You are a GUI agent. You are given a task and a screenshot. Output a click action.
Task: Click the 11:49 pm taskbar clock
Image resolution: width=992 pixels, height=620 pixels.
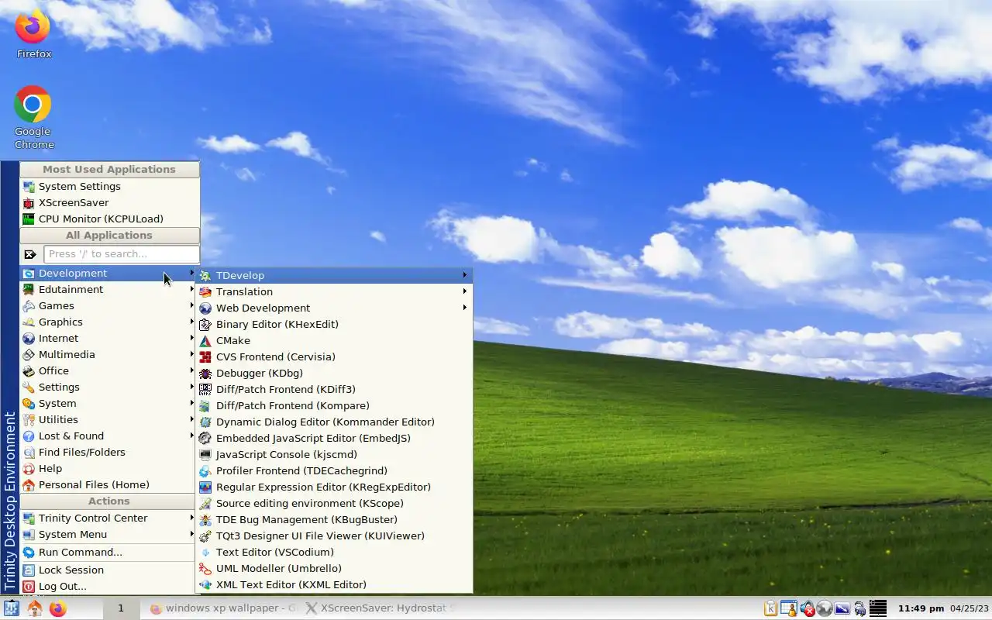pyautogui.click(x=921, y=608)
